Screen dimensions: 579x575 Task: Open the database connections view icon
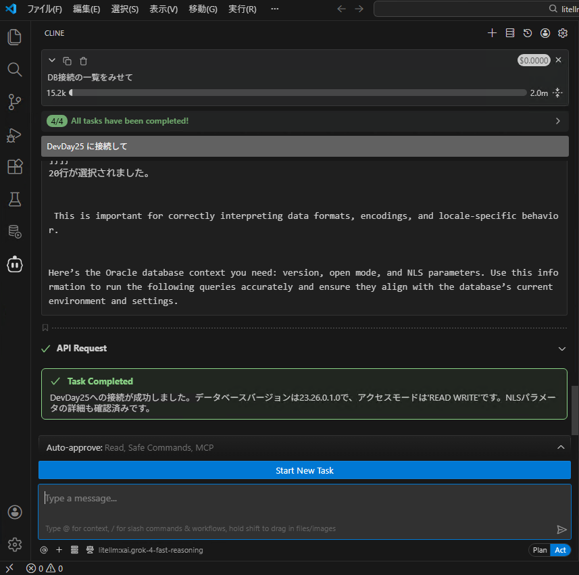click(14, 232)
